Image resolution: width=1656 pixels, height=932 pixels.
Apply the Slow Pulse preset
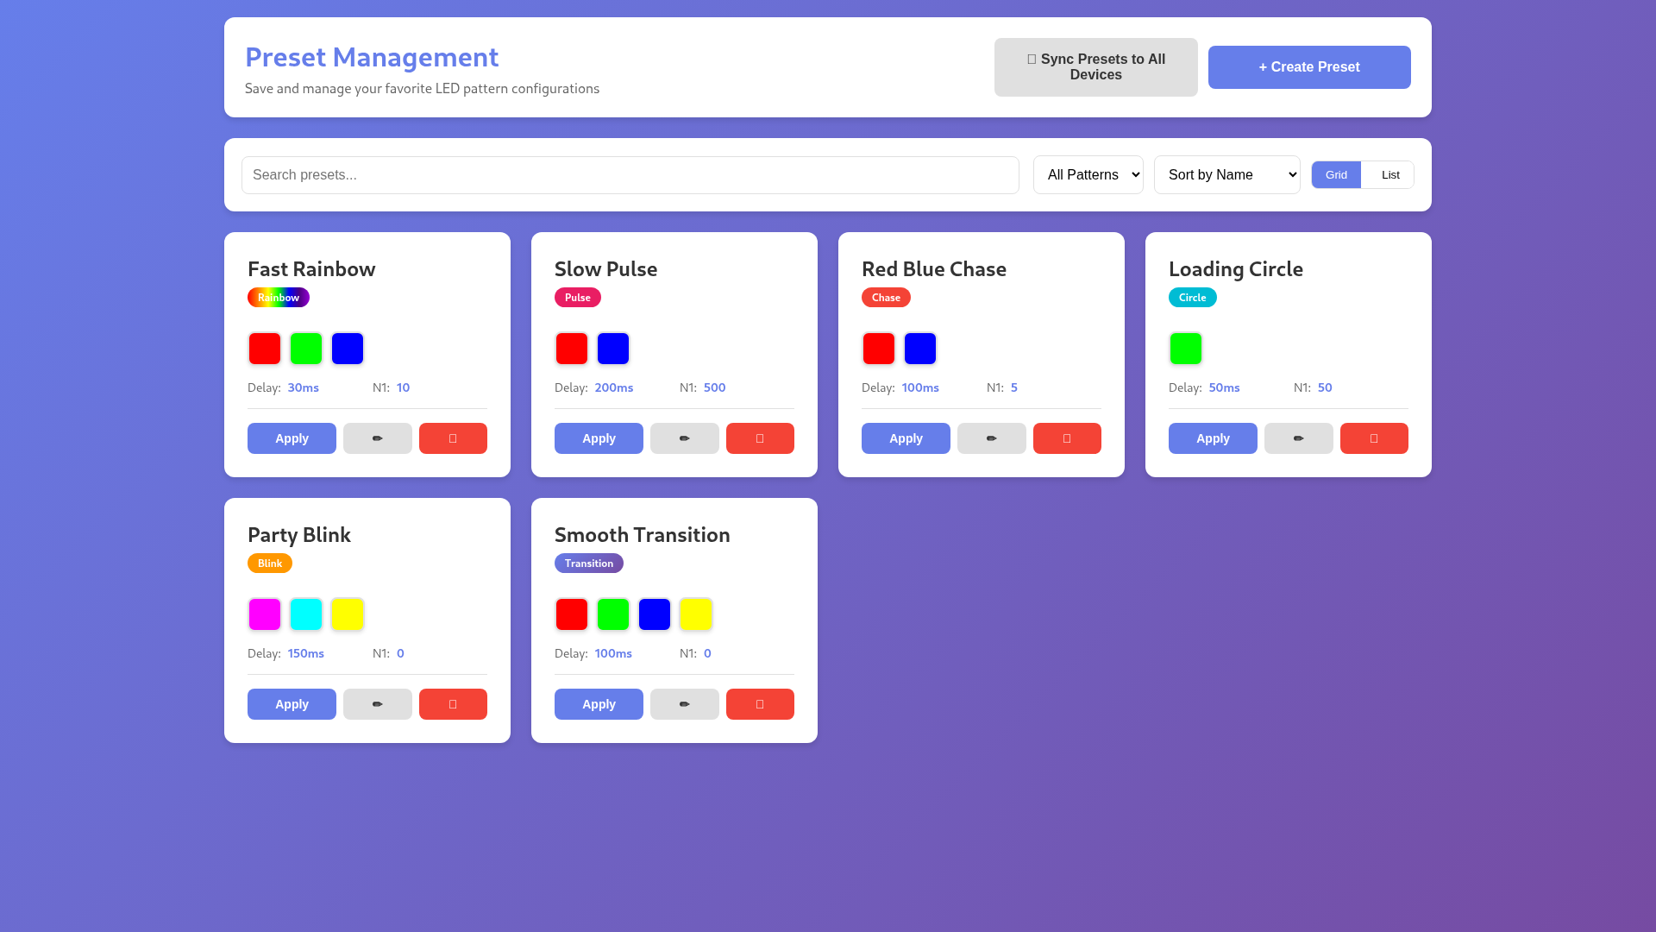pos(599,438)
